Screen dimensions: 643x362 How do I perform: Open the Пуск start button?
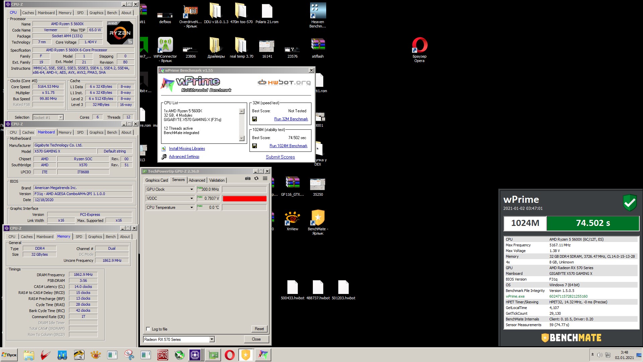coord(9,355)
